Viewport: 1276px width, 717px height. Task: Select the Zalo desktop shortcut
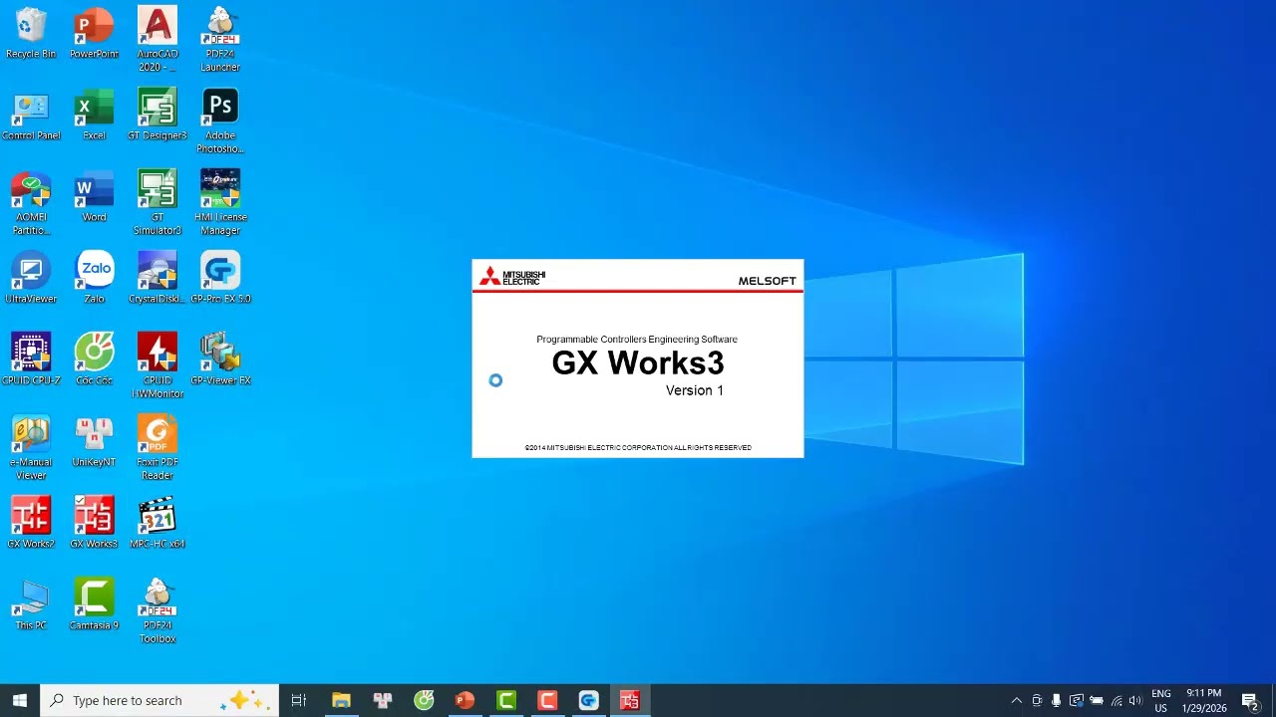(x=94, y=278)
